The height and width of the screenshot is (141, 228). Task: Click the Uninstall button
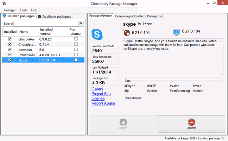[192, 124]
